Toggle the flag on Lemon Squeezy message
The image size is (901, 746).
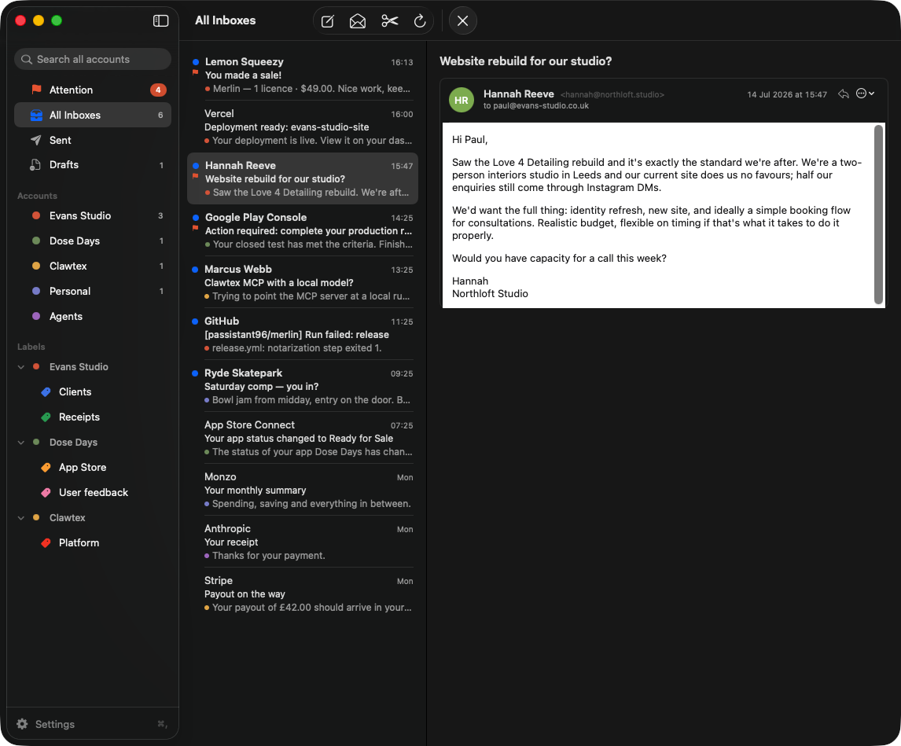(x=195, y=72)
